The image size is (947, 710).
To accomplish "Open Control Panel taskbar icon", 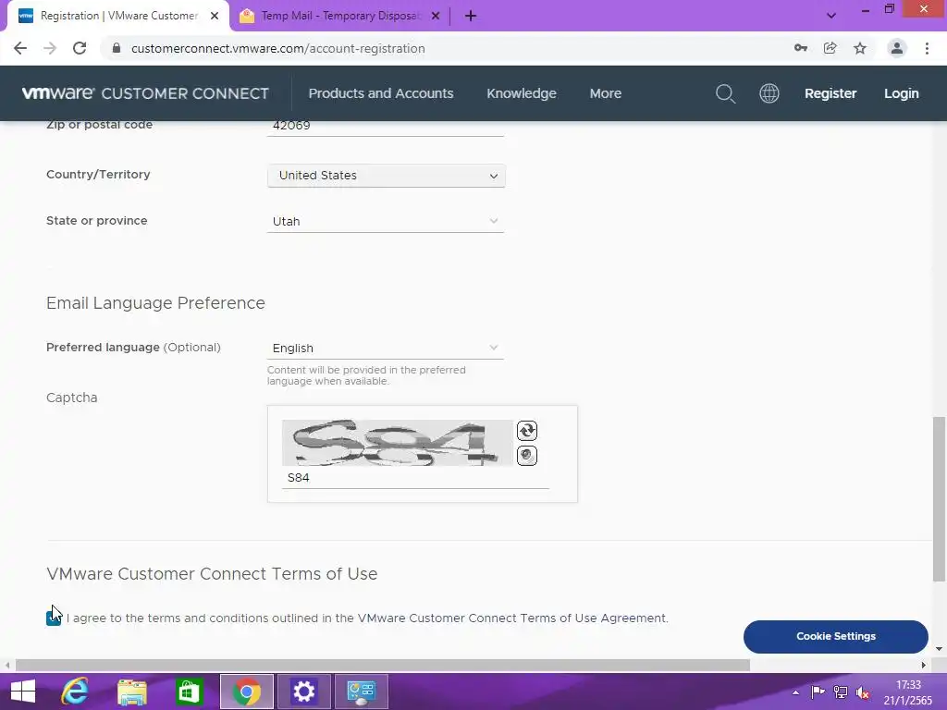I will [x=361, y=692].
